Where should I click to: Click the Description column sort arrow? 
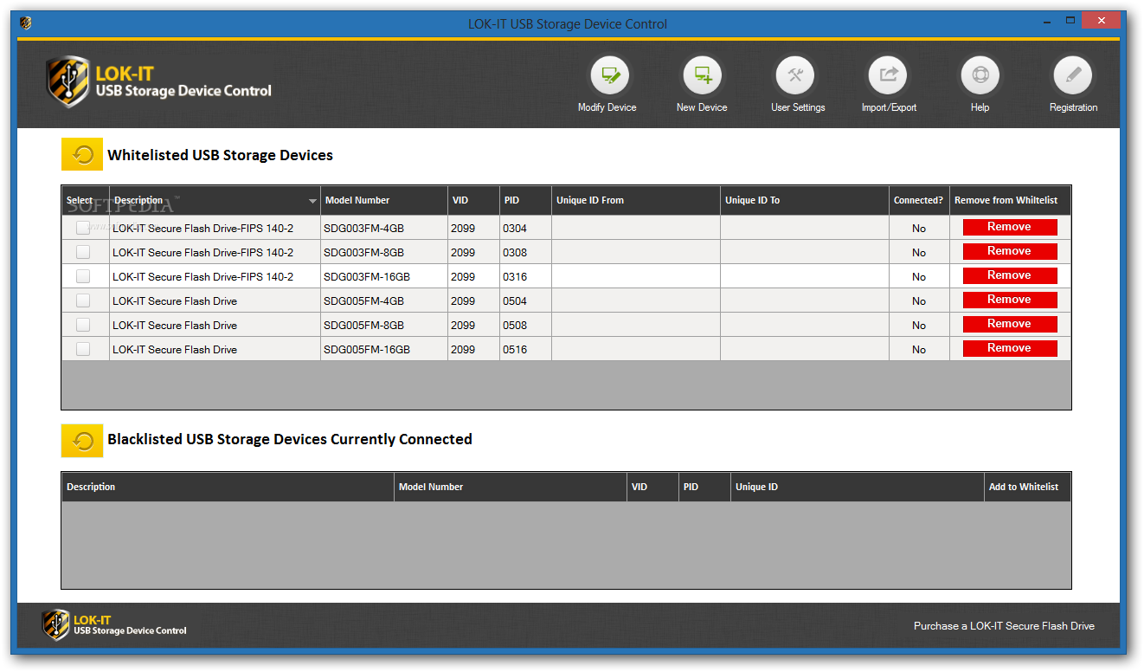pos(312,201)
